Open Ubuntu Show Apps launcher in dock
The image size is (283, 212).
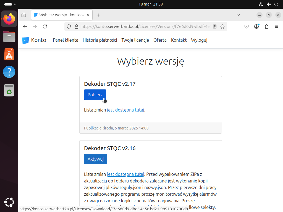tap(9, 202)
